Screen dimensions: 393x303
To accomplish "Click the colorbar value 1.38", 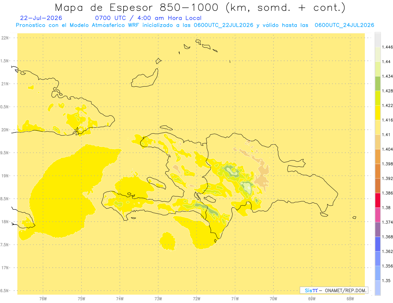I will (x=386, y=208).
